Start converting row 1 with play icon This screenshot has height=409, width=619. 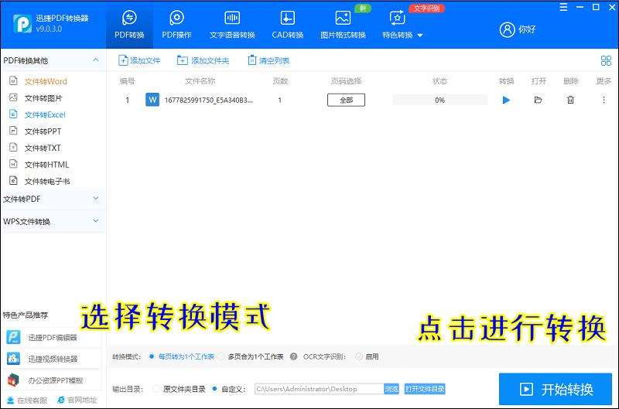click(x=506, y=100)
